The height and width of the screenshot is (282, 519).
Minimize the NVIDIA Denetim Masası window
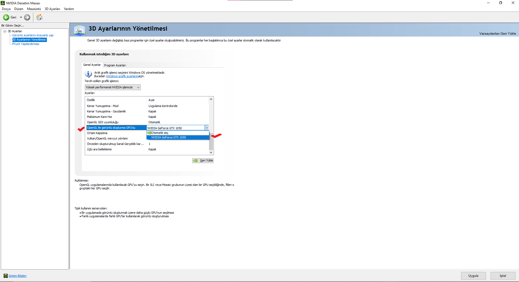pyautogui.click(x=488, y=3)
